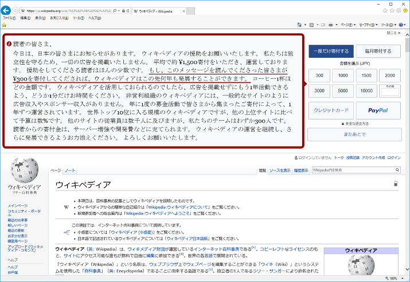Viewport: 410px width, 282px height.
Task: Open the 履歴表示 tab
Action: 300,170
